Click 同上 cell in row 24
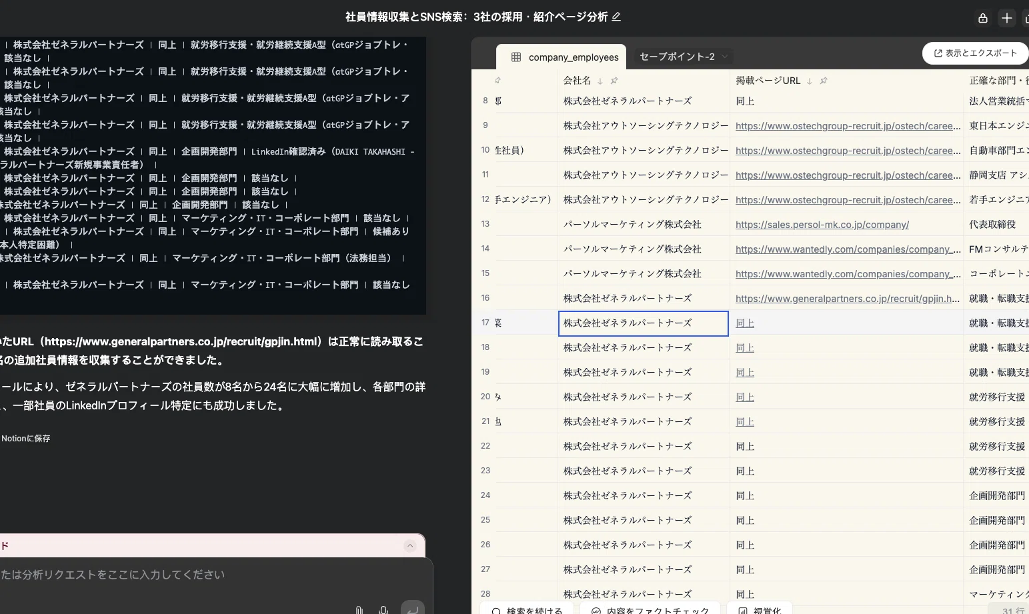 coord(847,496)
